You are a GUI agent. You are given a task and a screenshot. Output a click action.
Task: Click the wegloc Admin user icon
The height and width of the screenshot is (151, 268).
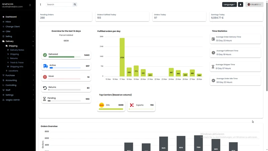[x=3, y=100]
